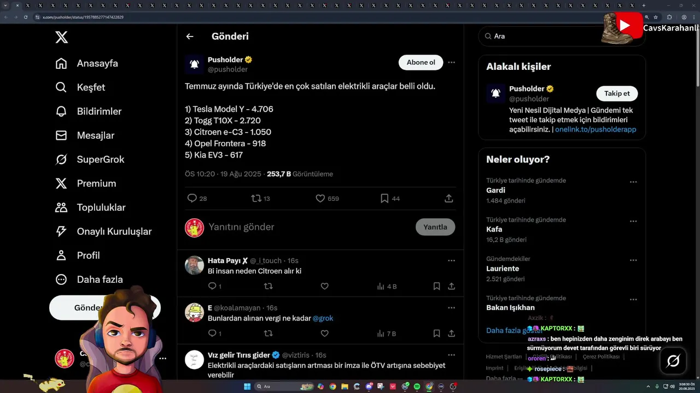The image size is (700, 393).
Task: Open the onelink.to/pusholderapp link
Action: [x=596, y=129]
